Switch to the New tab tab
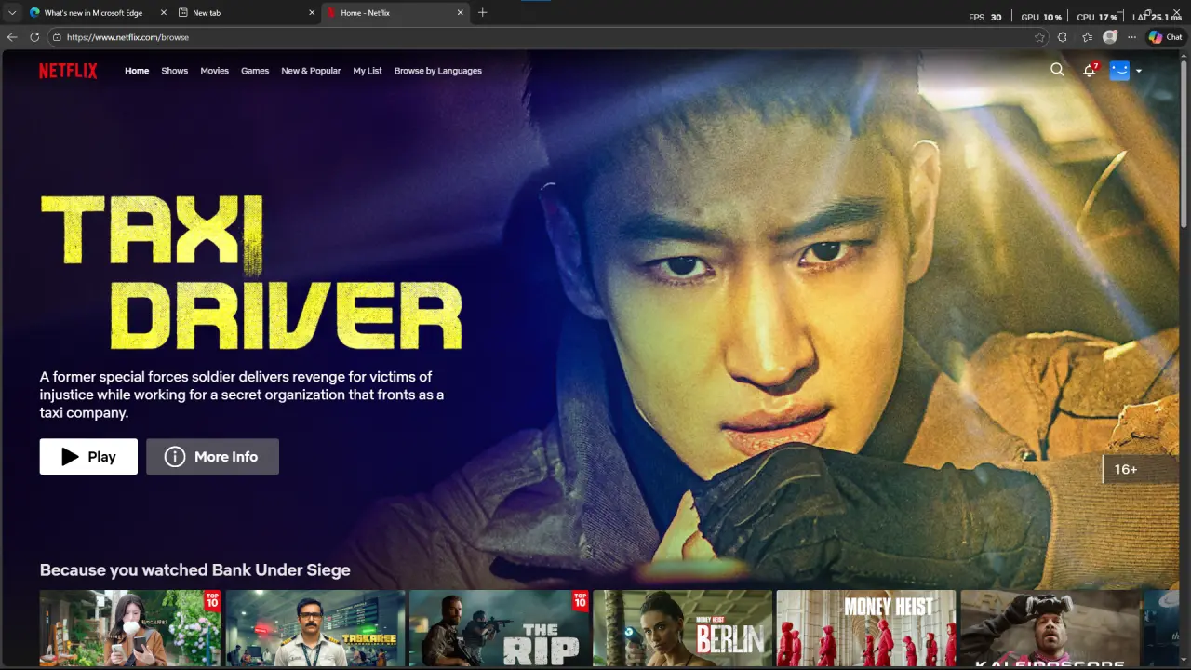Screen dimensions: 1191x670 tap(246, 13)
